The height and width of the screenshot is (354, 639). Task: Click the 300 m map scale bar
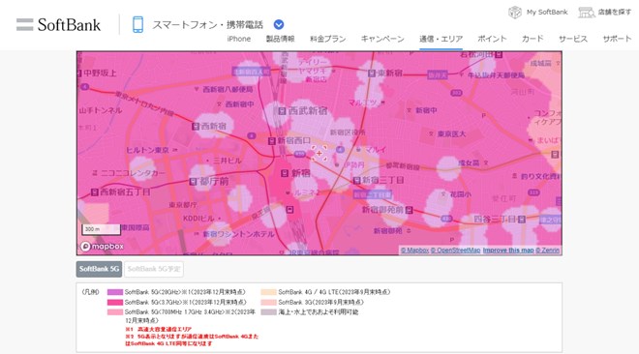(101, 229)
